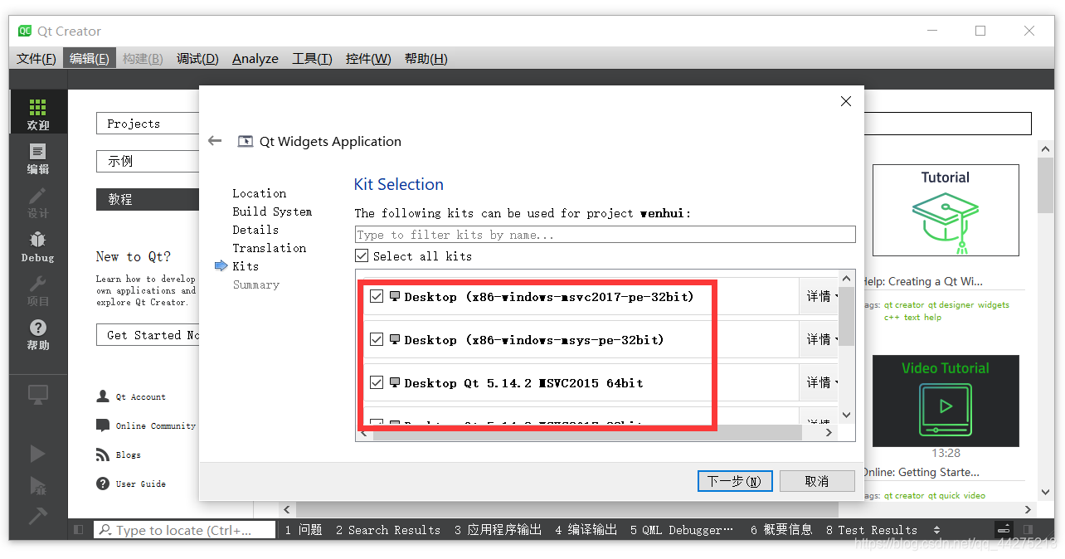Click the 下一步 Next button
Viewport: 1065px width, 559px height.
734,480
